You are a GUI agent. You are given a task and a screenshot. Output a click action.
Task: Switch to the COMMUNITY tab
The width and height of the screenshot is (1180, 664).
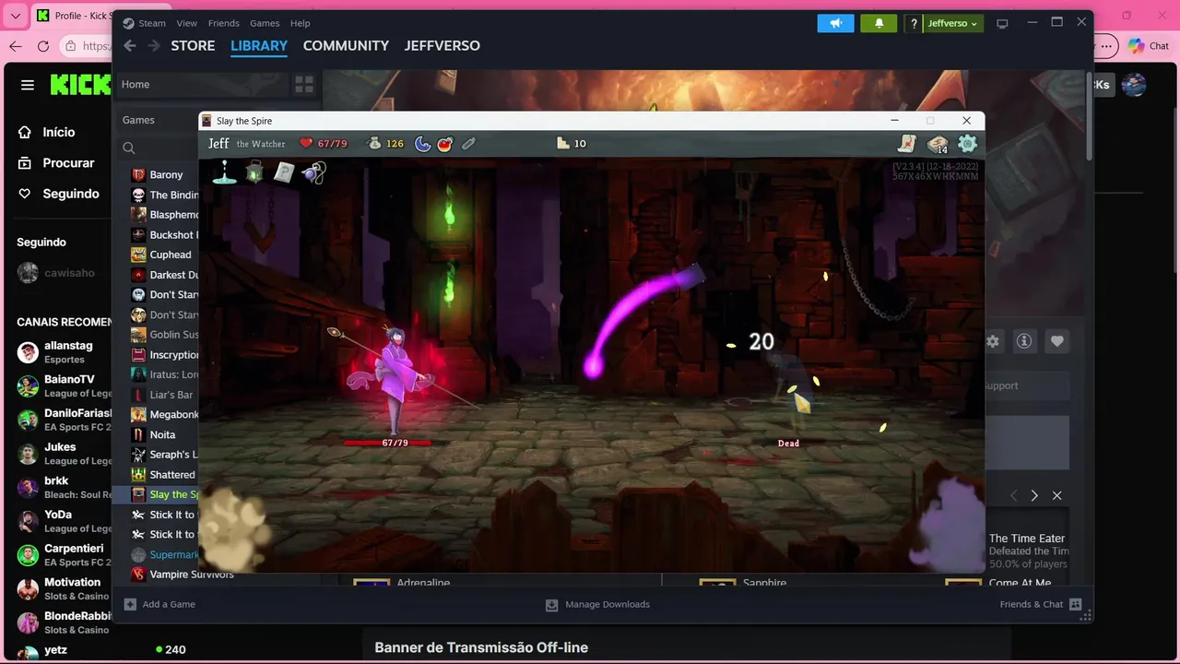(x=346, y=45)
